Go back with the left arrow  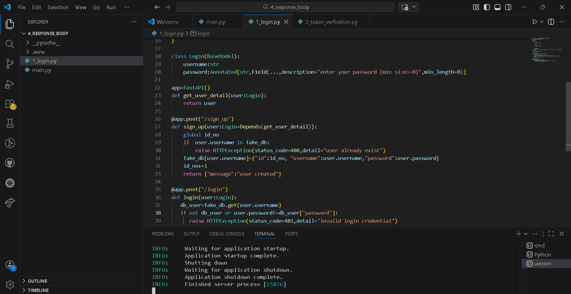pos(158,7)
